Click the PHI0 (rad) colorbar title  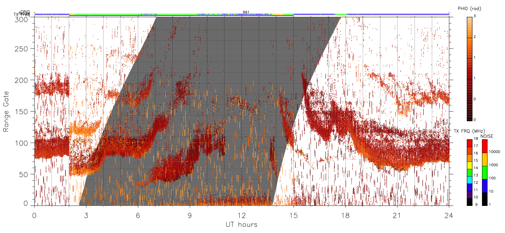point(469,8)
